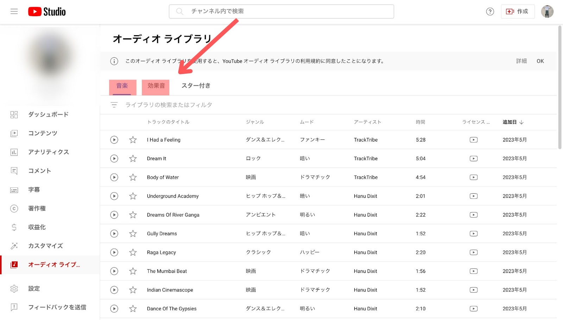Play the track Dream It

pyautogui.click(x=114, y=158)
